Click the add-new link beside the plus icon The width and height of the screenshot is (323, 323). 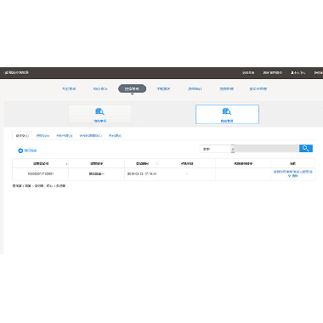pyautogui.click(x=31, y=150)
